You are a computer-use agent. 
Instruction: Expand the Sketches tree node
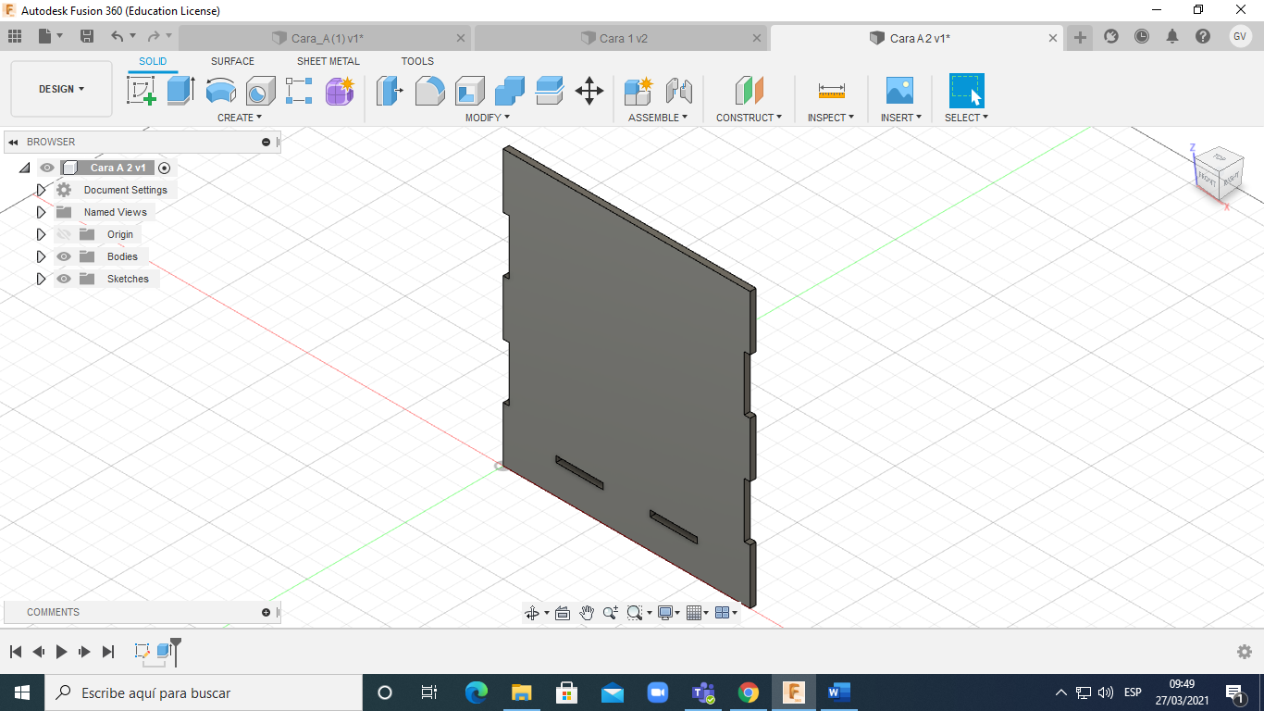[41, 279]
